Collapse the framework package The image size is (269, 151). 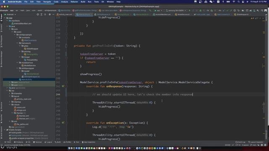(x=17, y=43)
